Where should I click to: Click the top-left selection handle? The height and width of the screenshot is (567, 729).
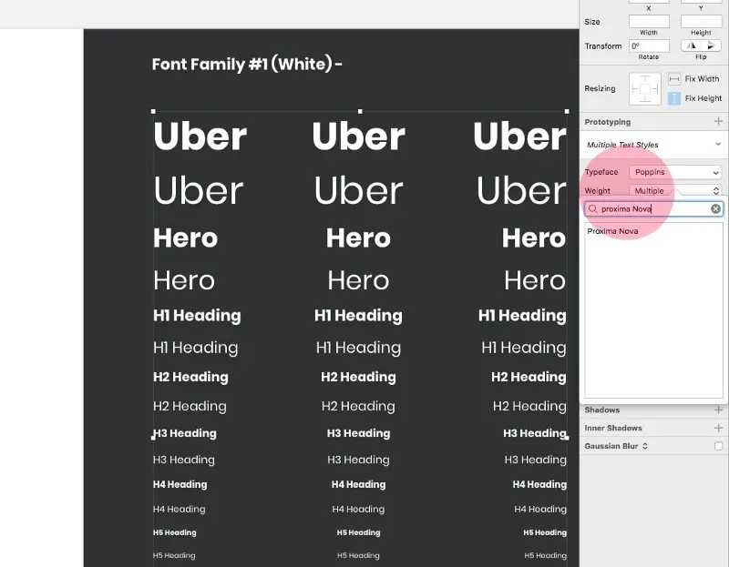pyautogui.click(x=153, y=111)
